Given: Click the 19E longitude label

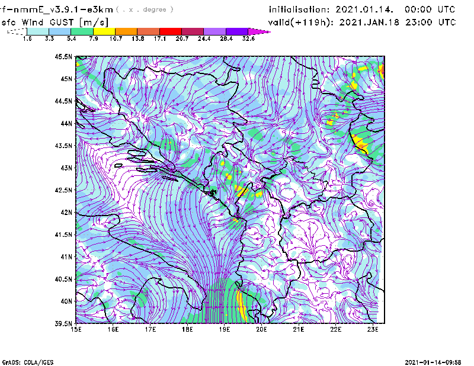Looking at the screenshot, I should (x=225, y=329).
